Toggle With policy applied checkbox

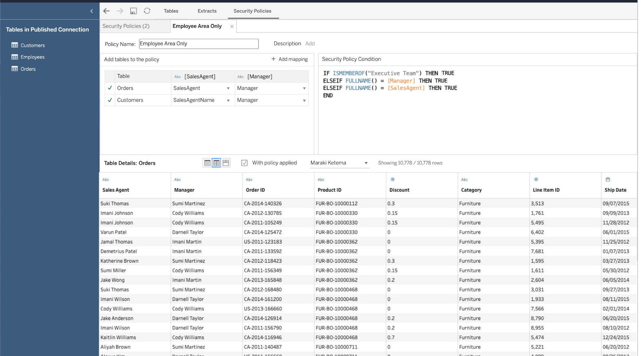[244, 163]
